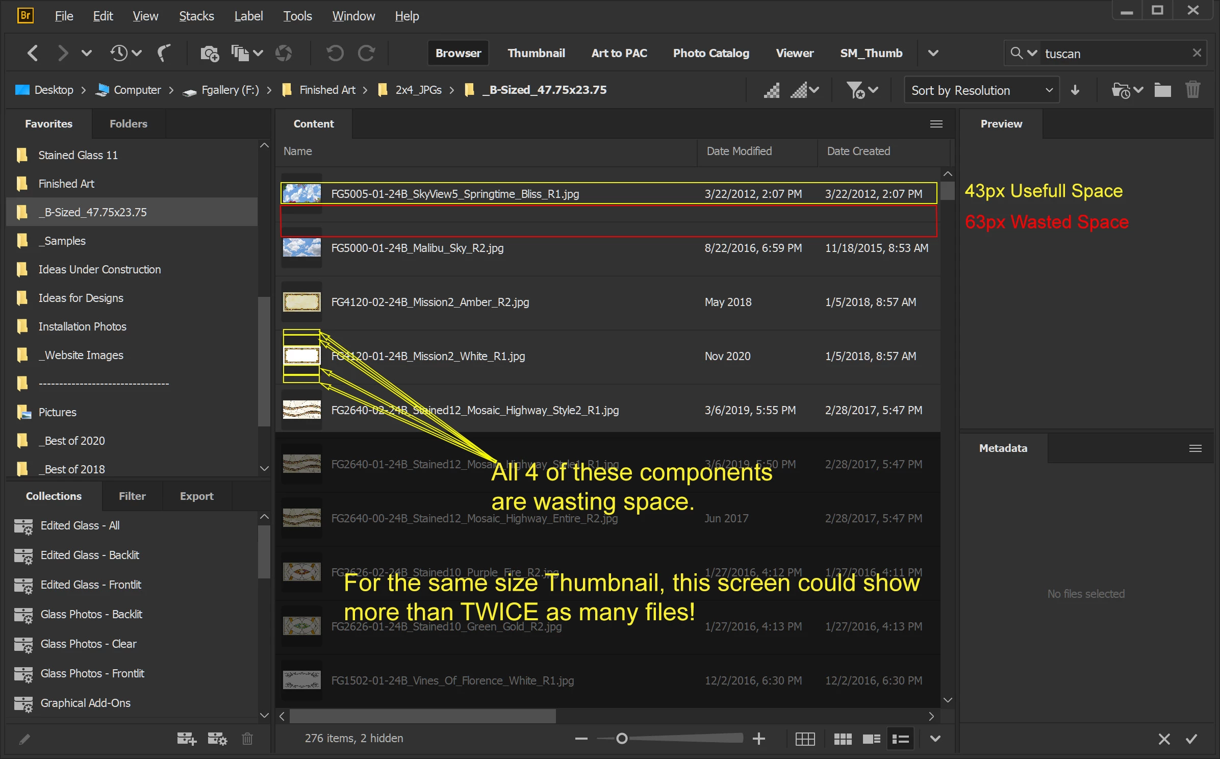The height and width of the screenshot is (759, 1220).
Task: Click the delete trash icon in path bar
Action: [1192, 90]
